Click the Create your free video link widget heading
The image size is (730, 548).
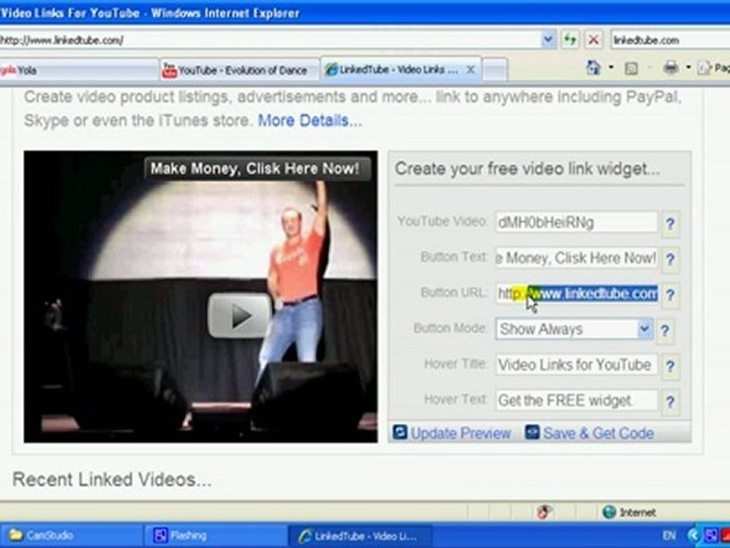click(x=527, y=169)
